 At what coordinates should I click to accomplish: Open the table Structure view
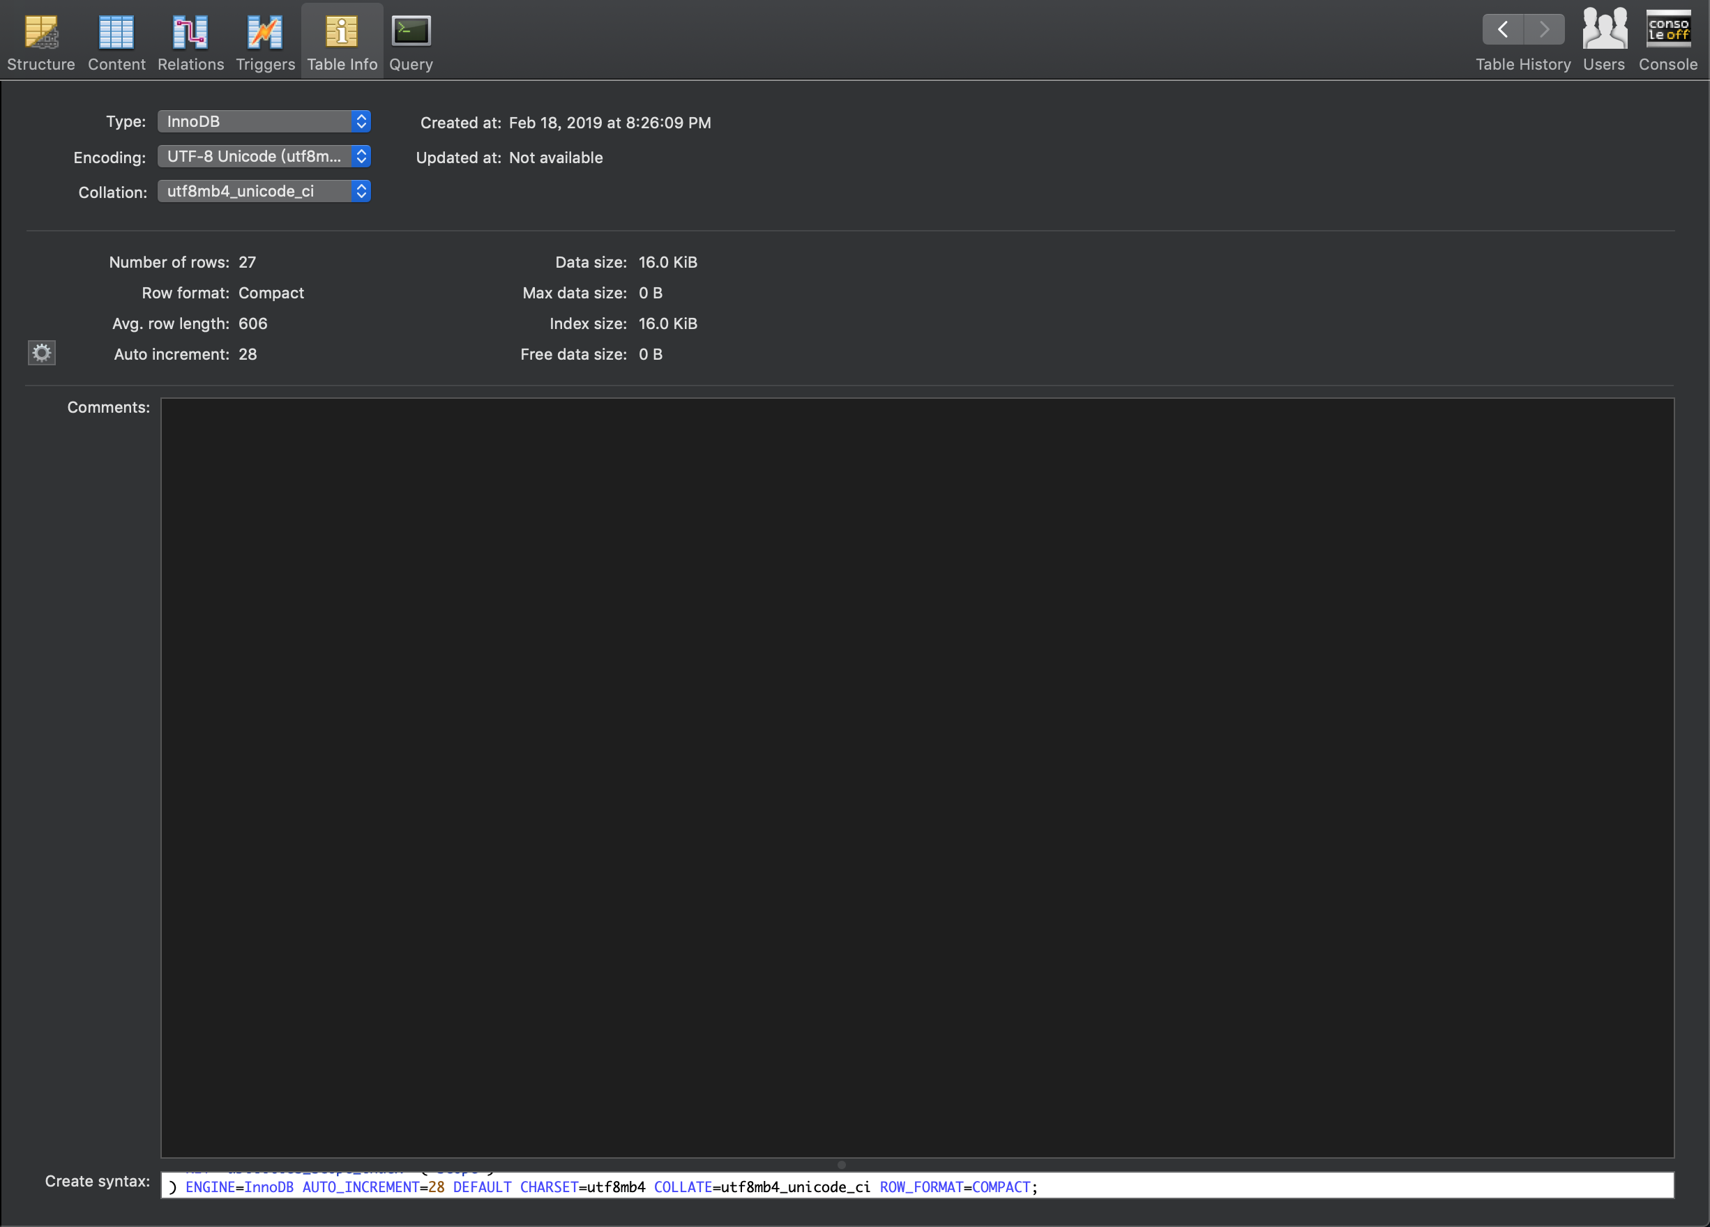pos(40,39)
